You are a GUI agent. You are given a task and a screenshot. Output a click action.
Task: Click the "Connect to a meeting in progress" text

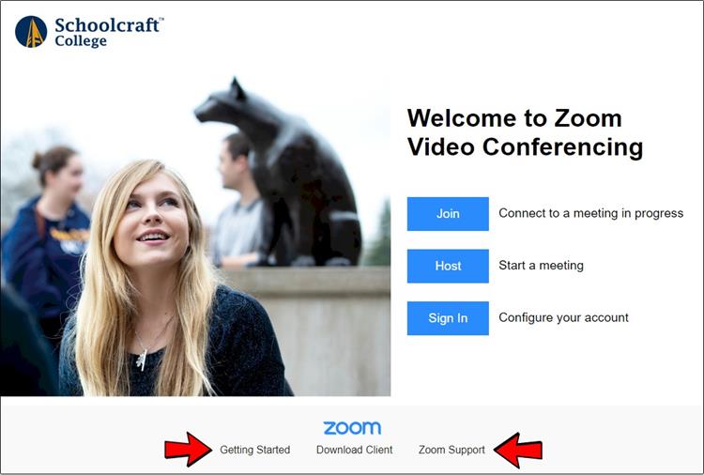point(590,213)
